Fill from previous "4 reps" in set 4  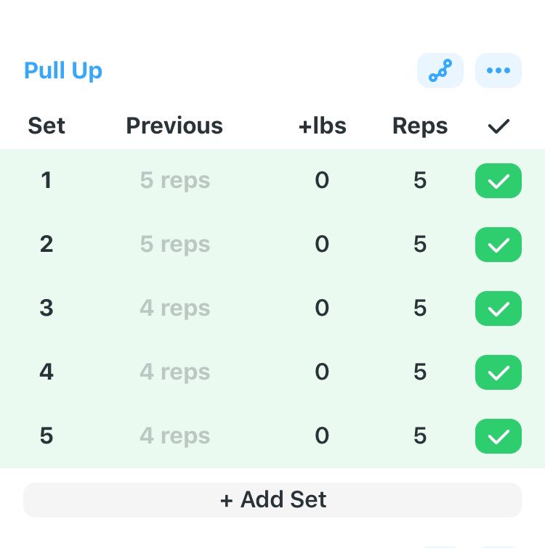pos(175,372)
